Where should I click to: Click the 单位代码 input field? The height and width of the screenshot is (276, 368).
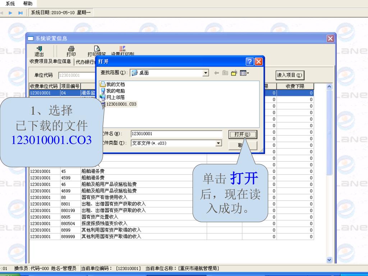[x=77, y=75]
